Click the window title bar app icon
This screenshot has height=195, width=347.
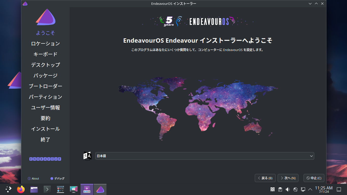tap(25, 4)
